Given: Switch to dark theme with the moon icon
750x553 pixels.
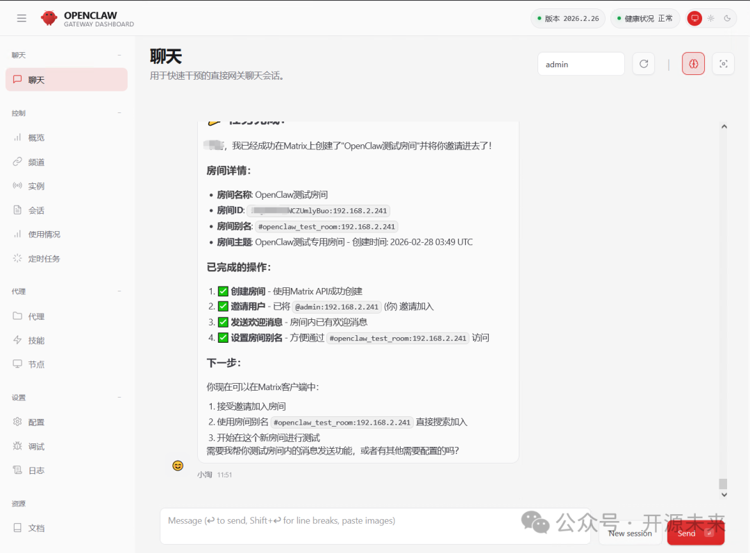Looking at the screenshot, I should pyautogui.click(x=727, y=18).
